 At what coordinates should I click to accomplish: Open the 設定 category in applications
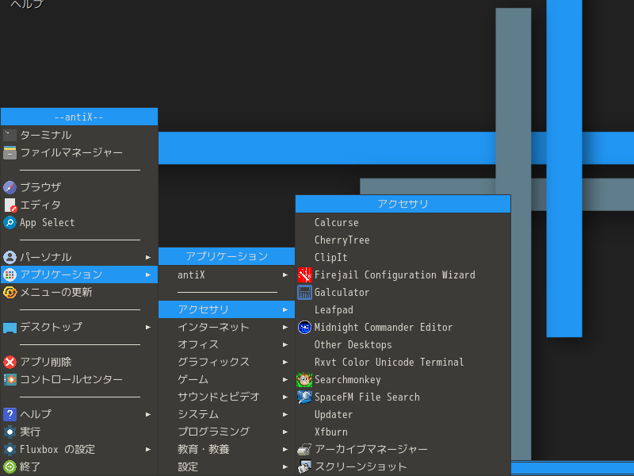(x=227, y=466)
